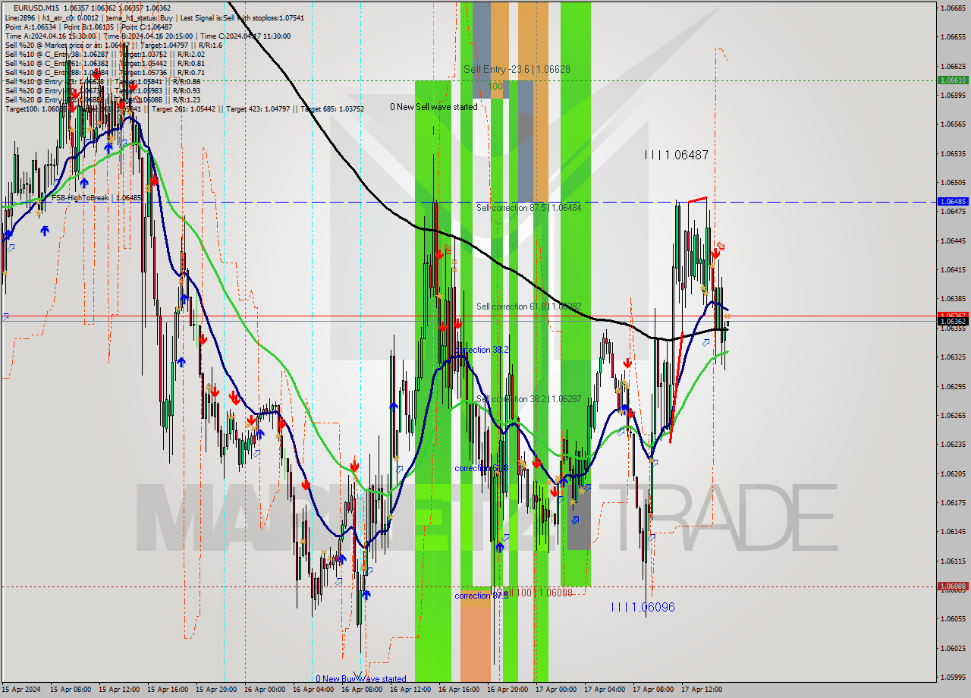Click the 1.06655 price axis label
The width and height of the screenshot is (971, 698).
(953, 36)
